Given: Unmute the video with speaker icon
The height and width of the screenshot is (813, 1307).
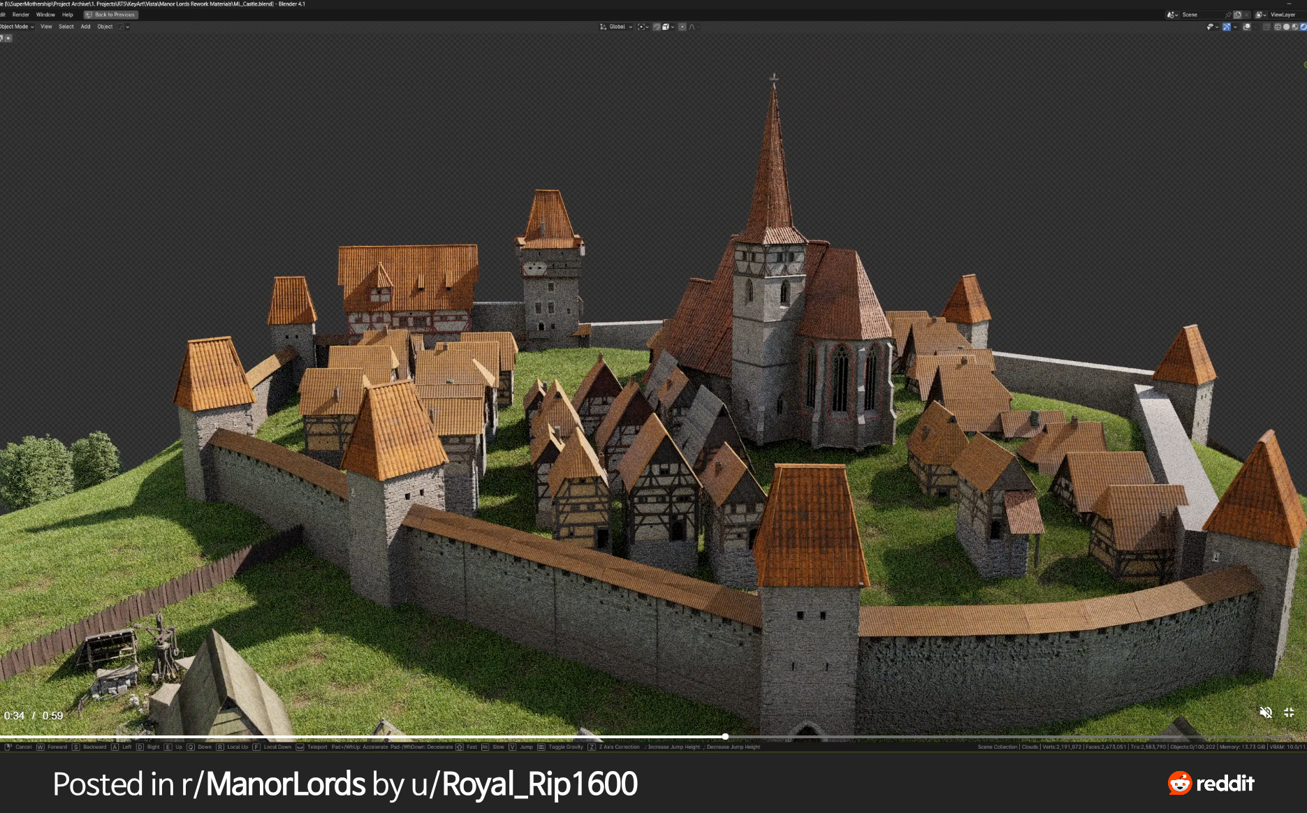Looking at the screenshot, I should coord(1265,712).
